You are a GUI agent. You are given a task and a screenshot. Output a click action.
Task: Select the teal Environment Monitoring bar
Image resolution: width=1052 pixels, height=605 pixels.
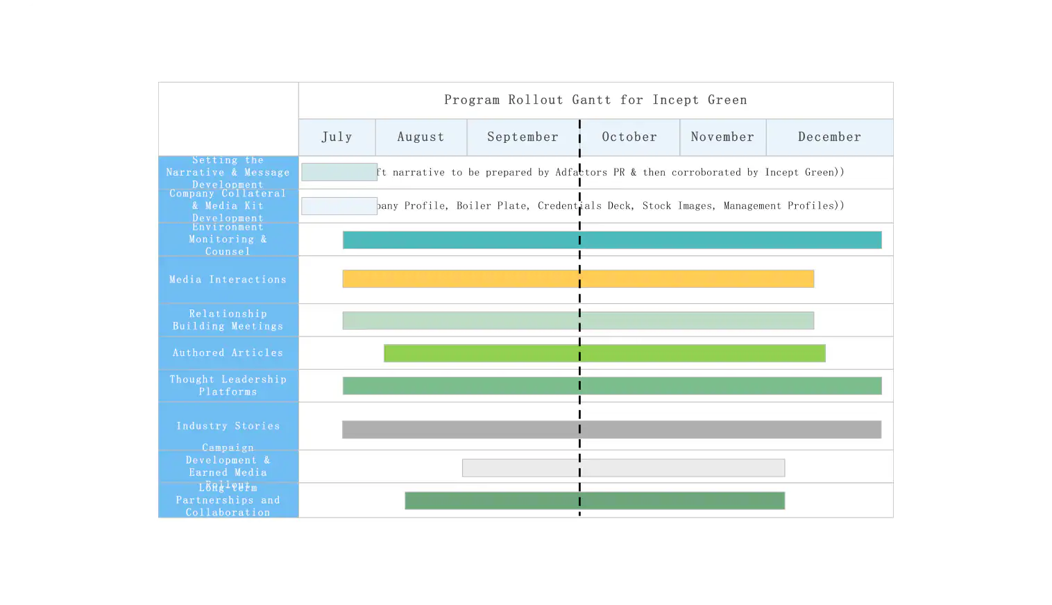(x=611, y=239)
